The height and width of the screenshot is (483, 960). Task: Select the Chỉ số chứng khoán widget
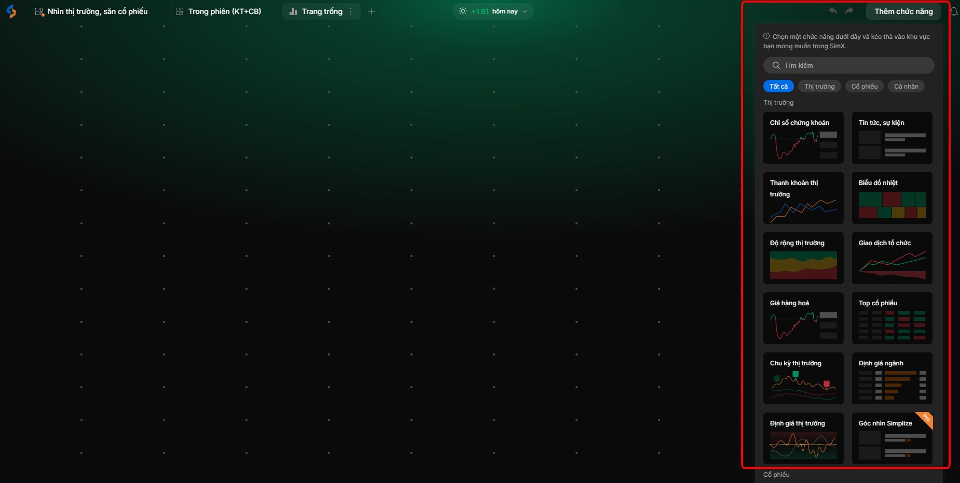click(803, 138)
